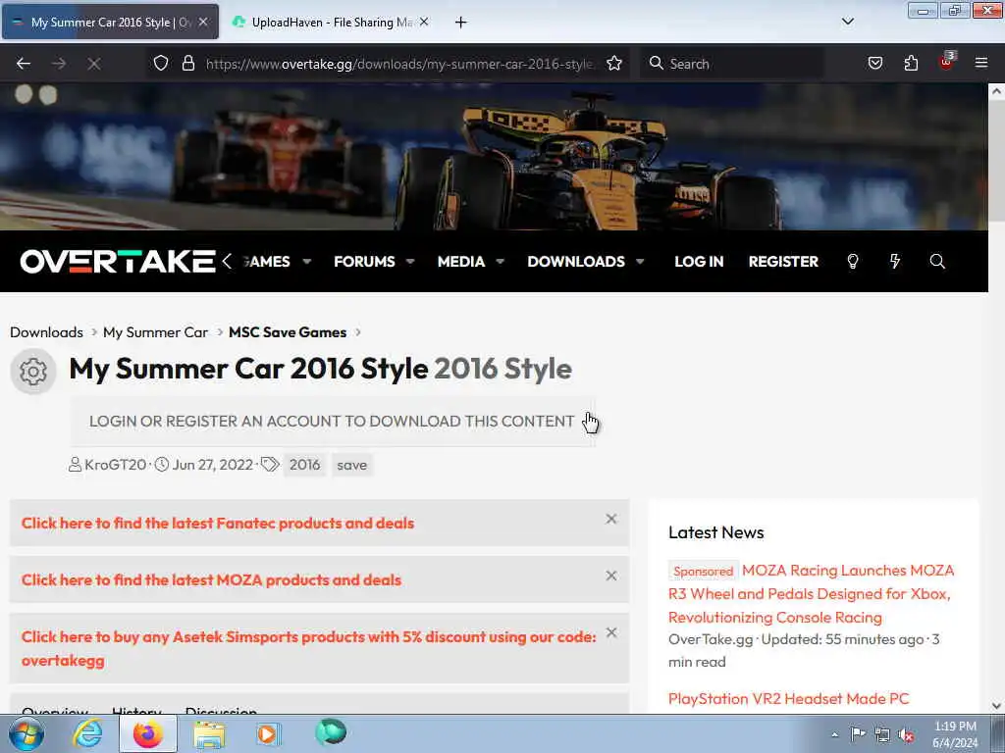This screenshot has width=1005, height=753.
Task: Click the page scrollbar up arrow
Action: (x=997, y=91)
